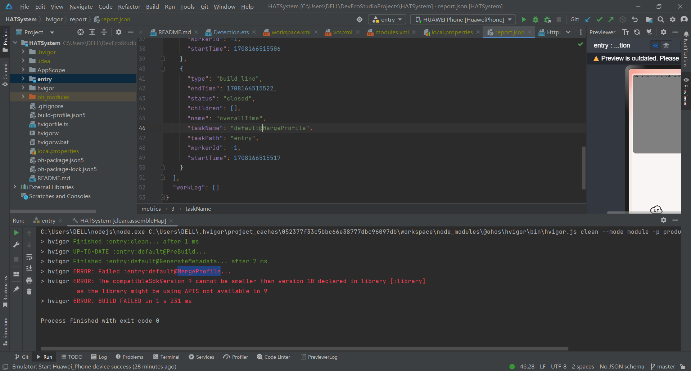Click Git update project blue arrow

pyautogui.click(x=588, y=19)
